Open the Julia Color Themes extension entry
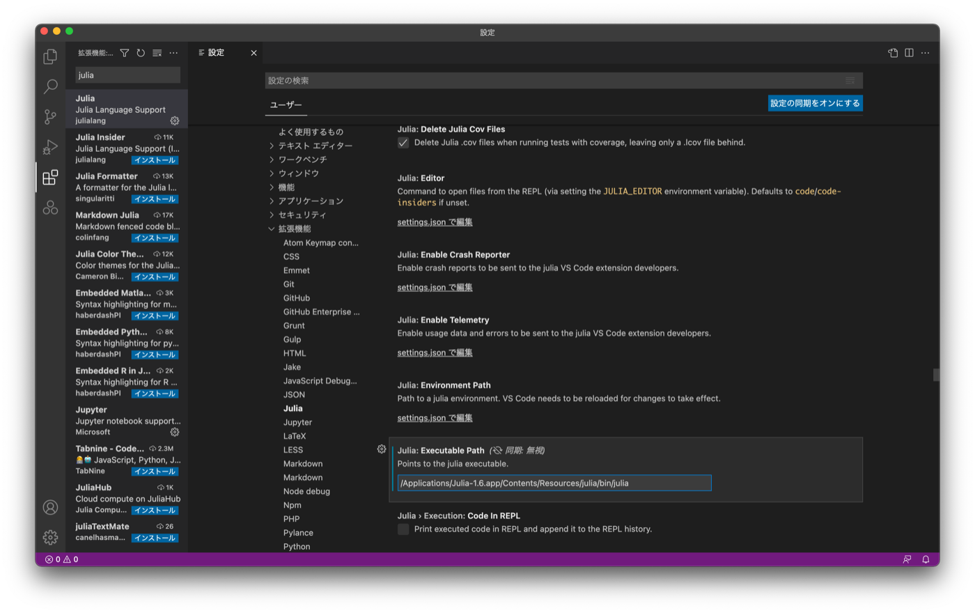 coord(127,265)
